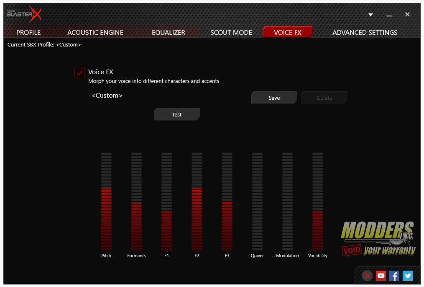Open the <Custom> voice preset selector

(107, 96)
